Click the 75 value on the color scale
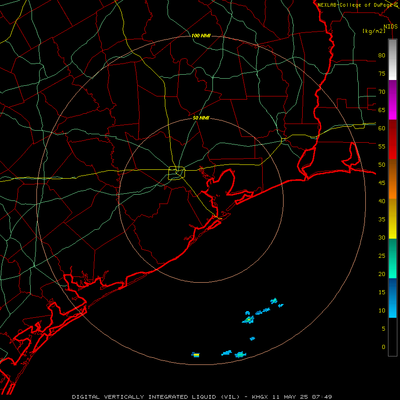 [x=382, y=73]
